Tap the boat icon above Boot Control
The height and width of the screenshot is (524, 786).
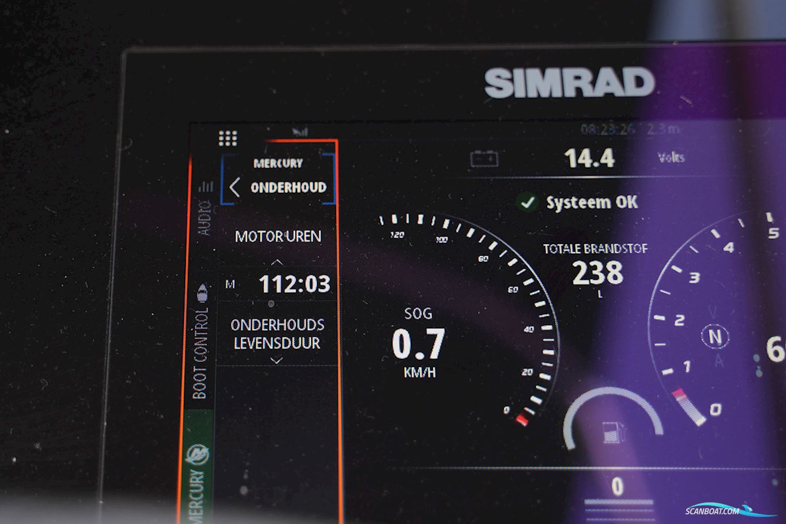point(202,292)
